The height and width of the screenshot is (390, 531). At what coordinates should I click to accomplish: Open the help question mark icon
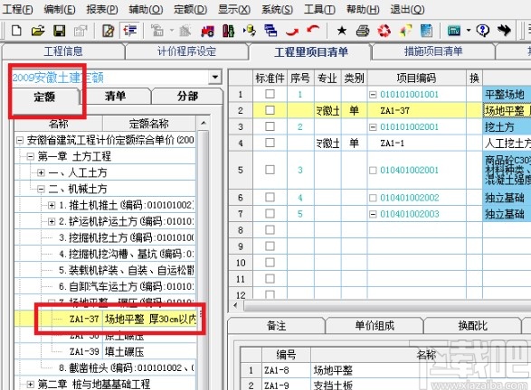pyautogui.click(x=482, y=31)
